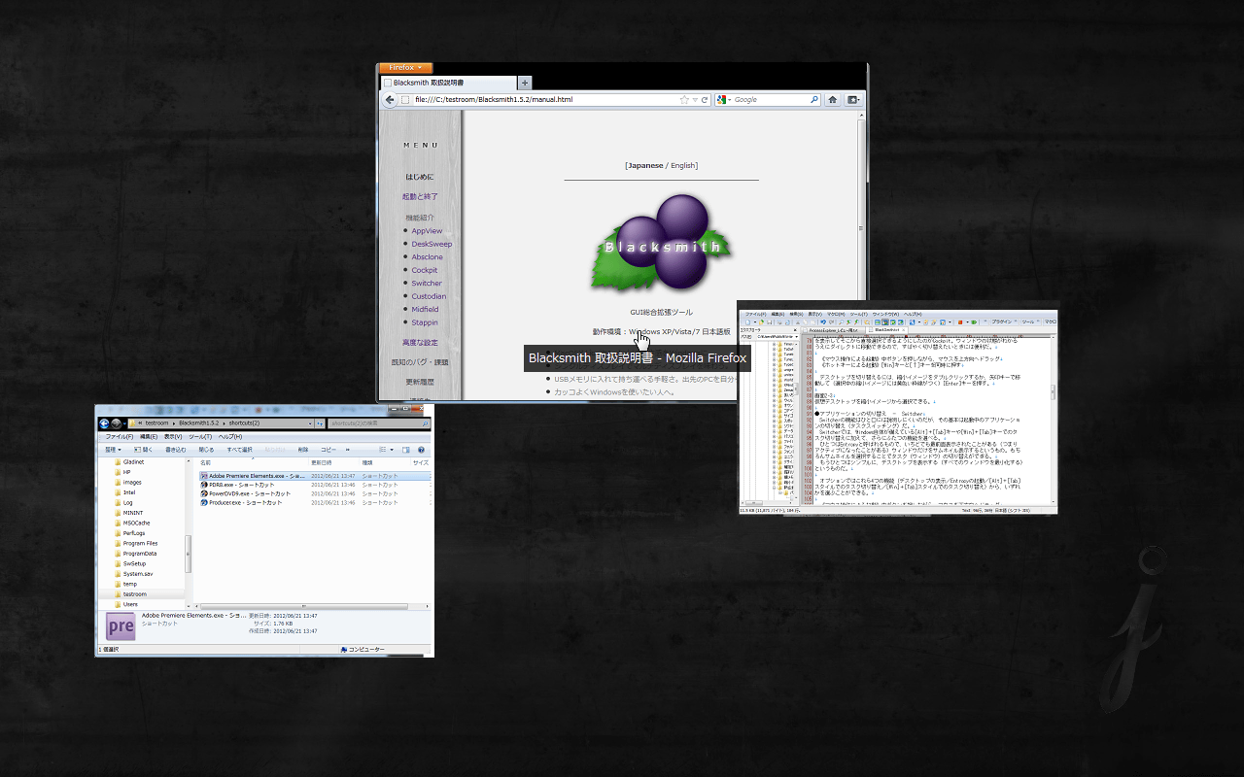Expand the Explorer address bar history dropdown
This screenshot has width=1244, height=777.
(x=309, y=423)
